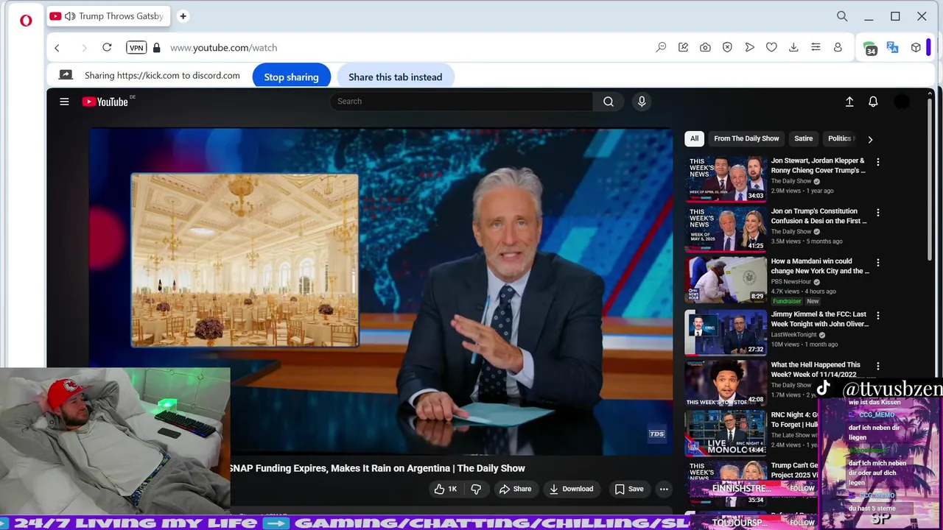Screen dimensions: 943x530
Task: Save the video to a playlist
Action: (629, 489)
